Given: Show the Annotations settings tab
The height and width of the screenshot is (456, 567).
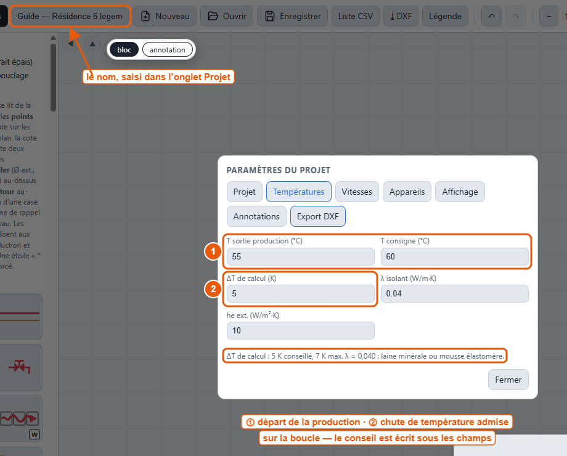Looking at the screenshot, I should click(256, 216).
